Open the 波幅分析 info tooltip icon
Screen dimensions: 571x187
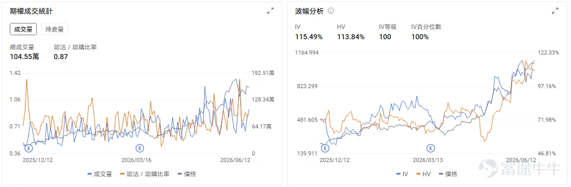pyautogui.click(x=331, y=11)
